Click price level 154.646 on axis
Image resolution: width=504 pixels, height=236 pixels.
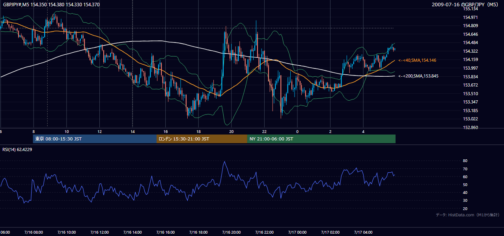[x=470, y=34]
